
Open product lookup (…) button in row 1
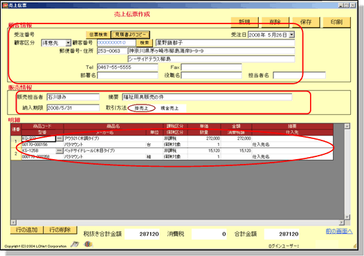(60, 138)
